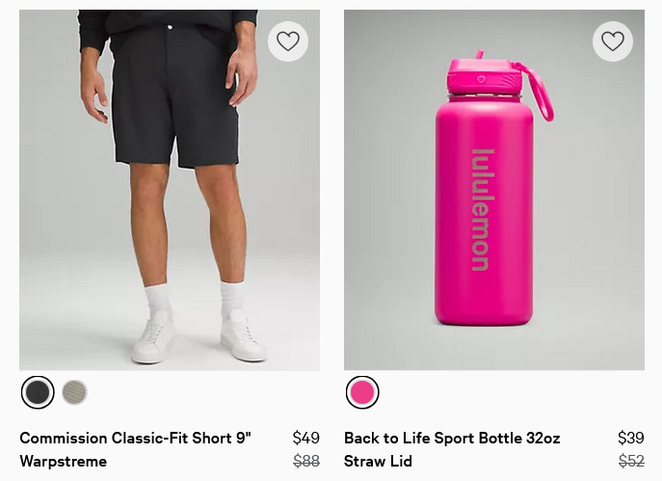Open the pink water bottle product photo
This screenshot has height=481, width=662.
494,190
